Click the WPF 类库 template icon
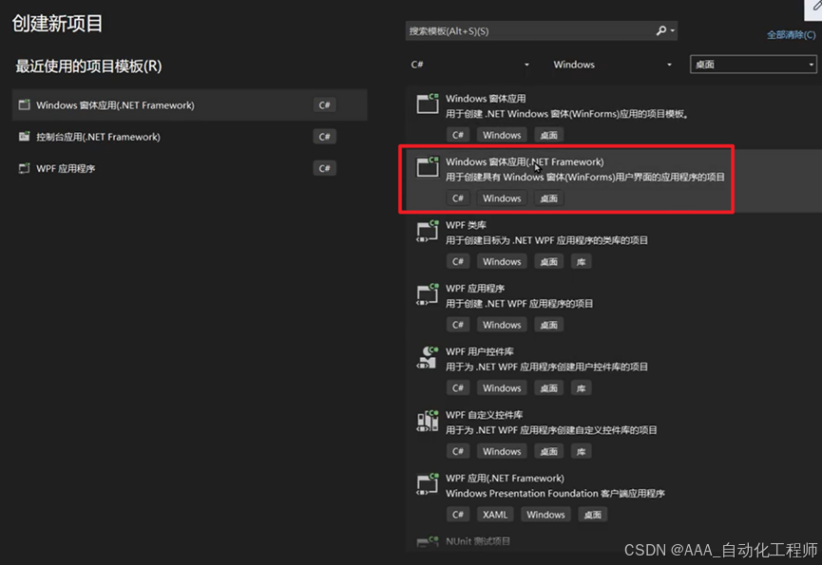The width and height of the screenshot is (822, 565). click(428, 231)
